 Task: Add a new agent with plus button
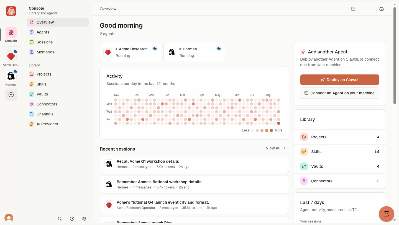click(11, 95)
